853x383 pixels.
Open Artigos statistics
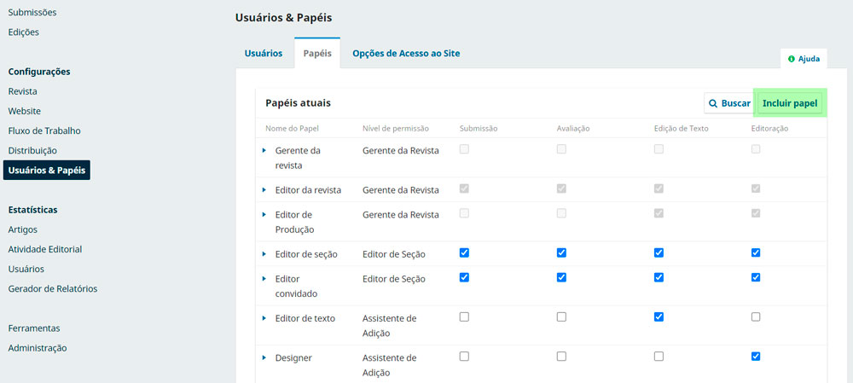click(23, 229)
